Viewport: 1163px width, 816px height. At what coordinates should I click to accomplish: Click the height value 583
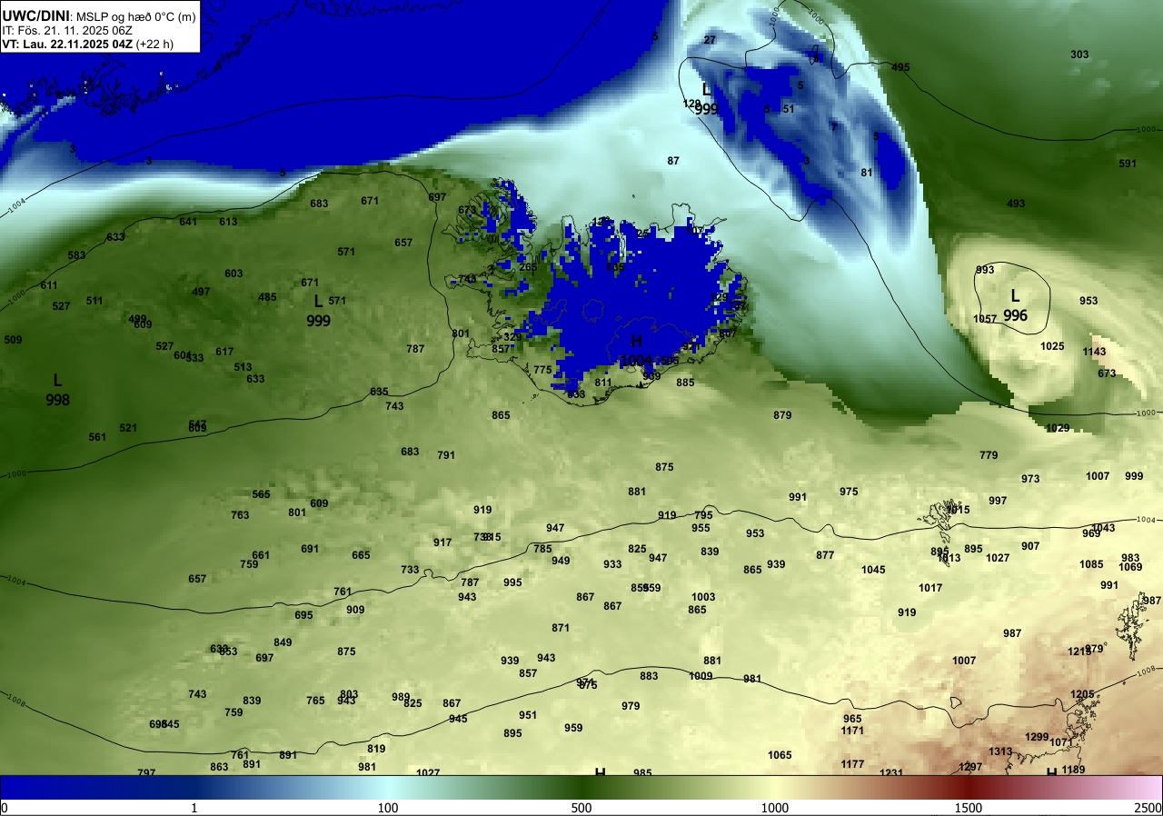[76, 255]
